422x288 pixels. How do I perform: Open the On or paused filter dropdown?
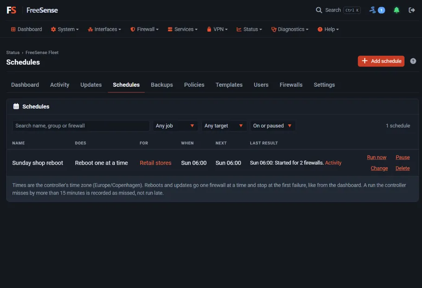(x=273, y=126)
